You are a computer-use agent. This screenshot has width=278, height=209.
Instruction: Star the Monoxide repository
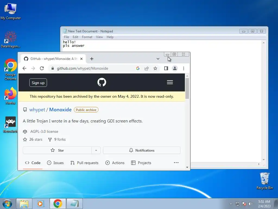pos(57,150)
